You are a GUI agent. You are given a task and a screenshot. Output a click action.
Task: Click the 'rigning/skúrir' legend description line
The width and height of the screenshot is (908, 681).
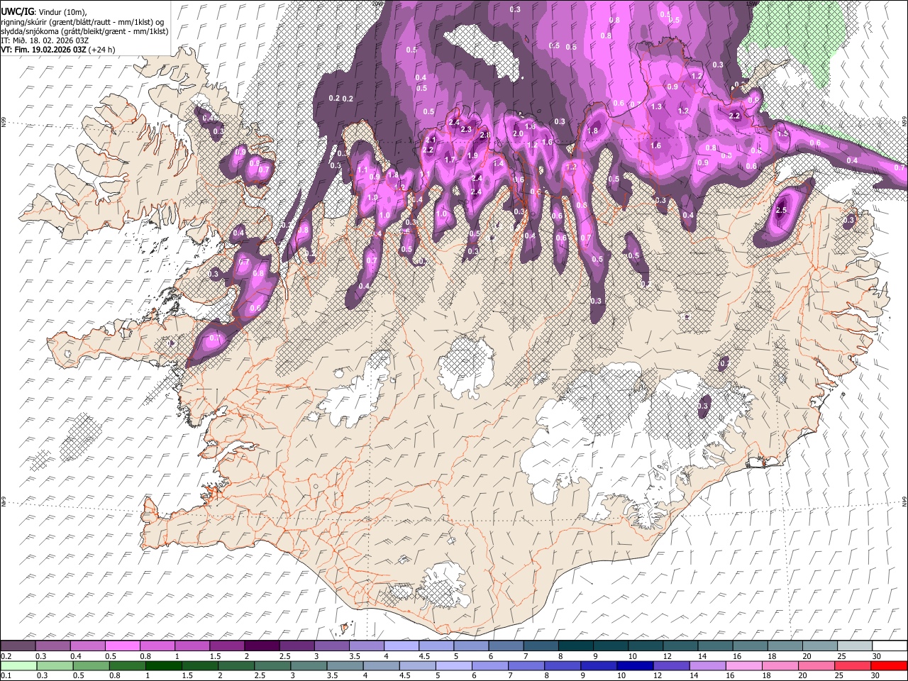tap(82, 22)
